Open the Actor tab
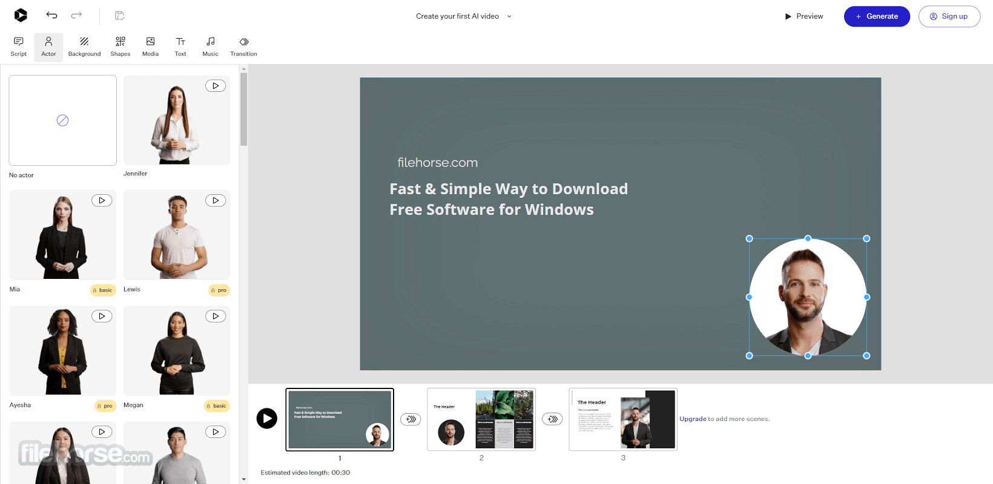The image size is (993, 484). click(x=48, y=47)
